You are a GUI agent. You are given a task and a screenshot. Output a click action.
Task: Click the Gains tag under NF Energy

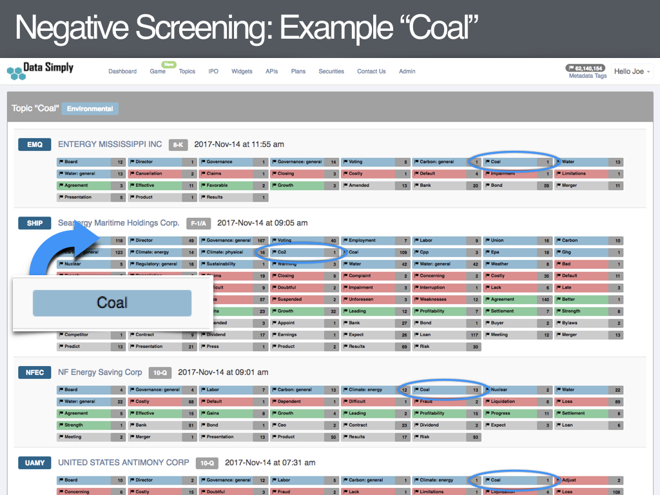[233, 413]
